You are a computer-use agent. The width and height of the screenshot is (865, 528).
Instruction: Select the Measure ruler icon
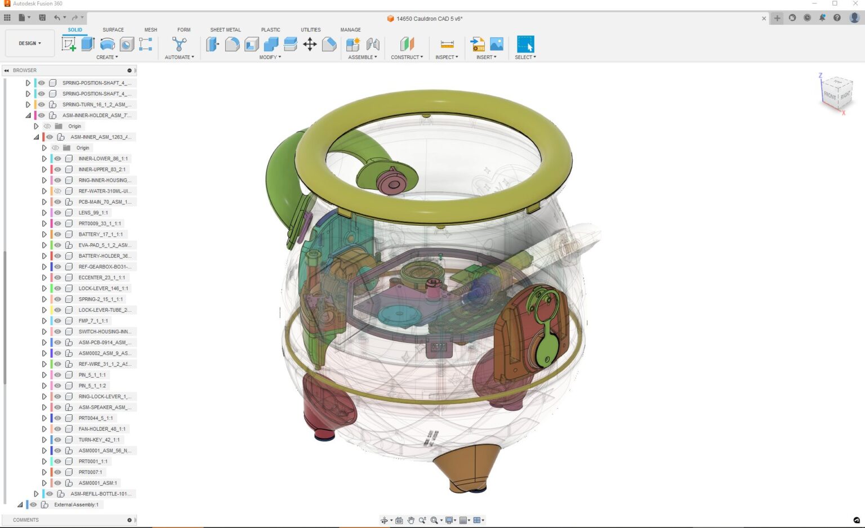click(447, 44)
